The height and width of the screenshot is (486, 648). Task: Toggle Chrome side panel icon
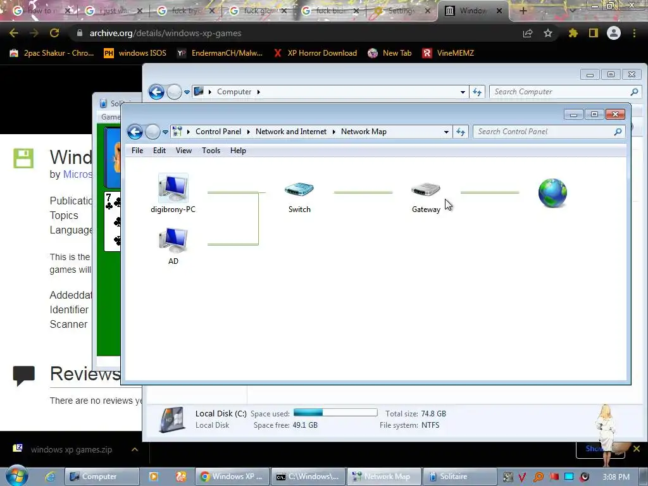(x=594, y=33)
